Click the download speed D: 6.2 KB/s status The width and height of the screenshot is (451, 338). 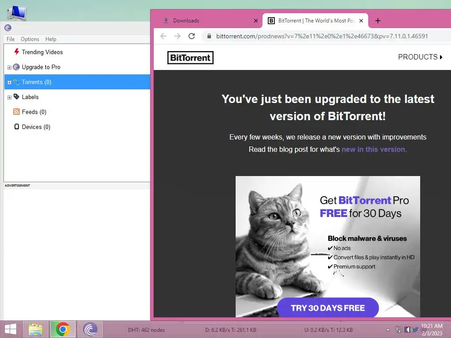coord(231,330)
